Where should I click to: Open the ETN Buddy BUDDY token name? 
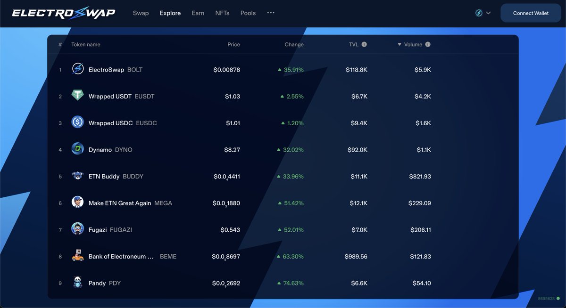pos(116,176)
